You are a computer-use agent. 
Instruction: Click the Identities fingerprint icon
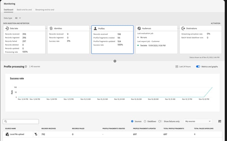(x=51, y=28)
